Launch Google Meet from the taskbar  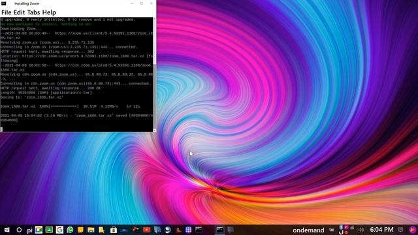coord(39,230)
